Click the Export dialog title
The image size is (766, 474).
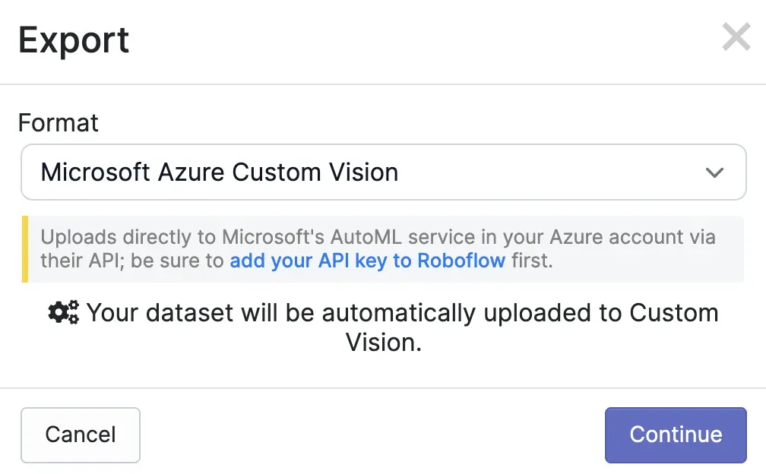(x=74, y=39)
